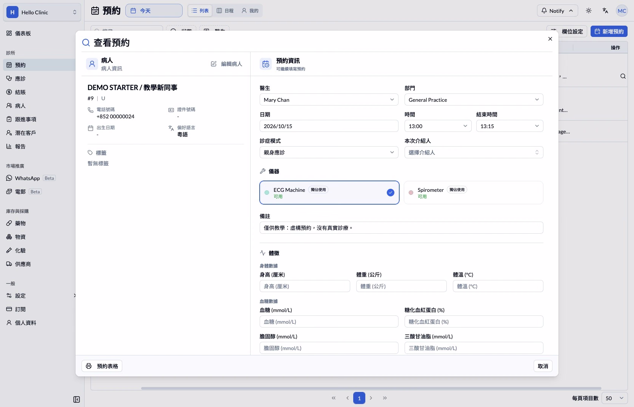Click the 身高 (厘米) input field

[x=305, y=286]
